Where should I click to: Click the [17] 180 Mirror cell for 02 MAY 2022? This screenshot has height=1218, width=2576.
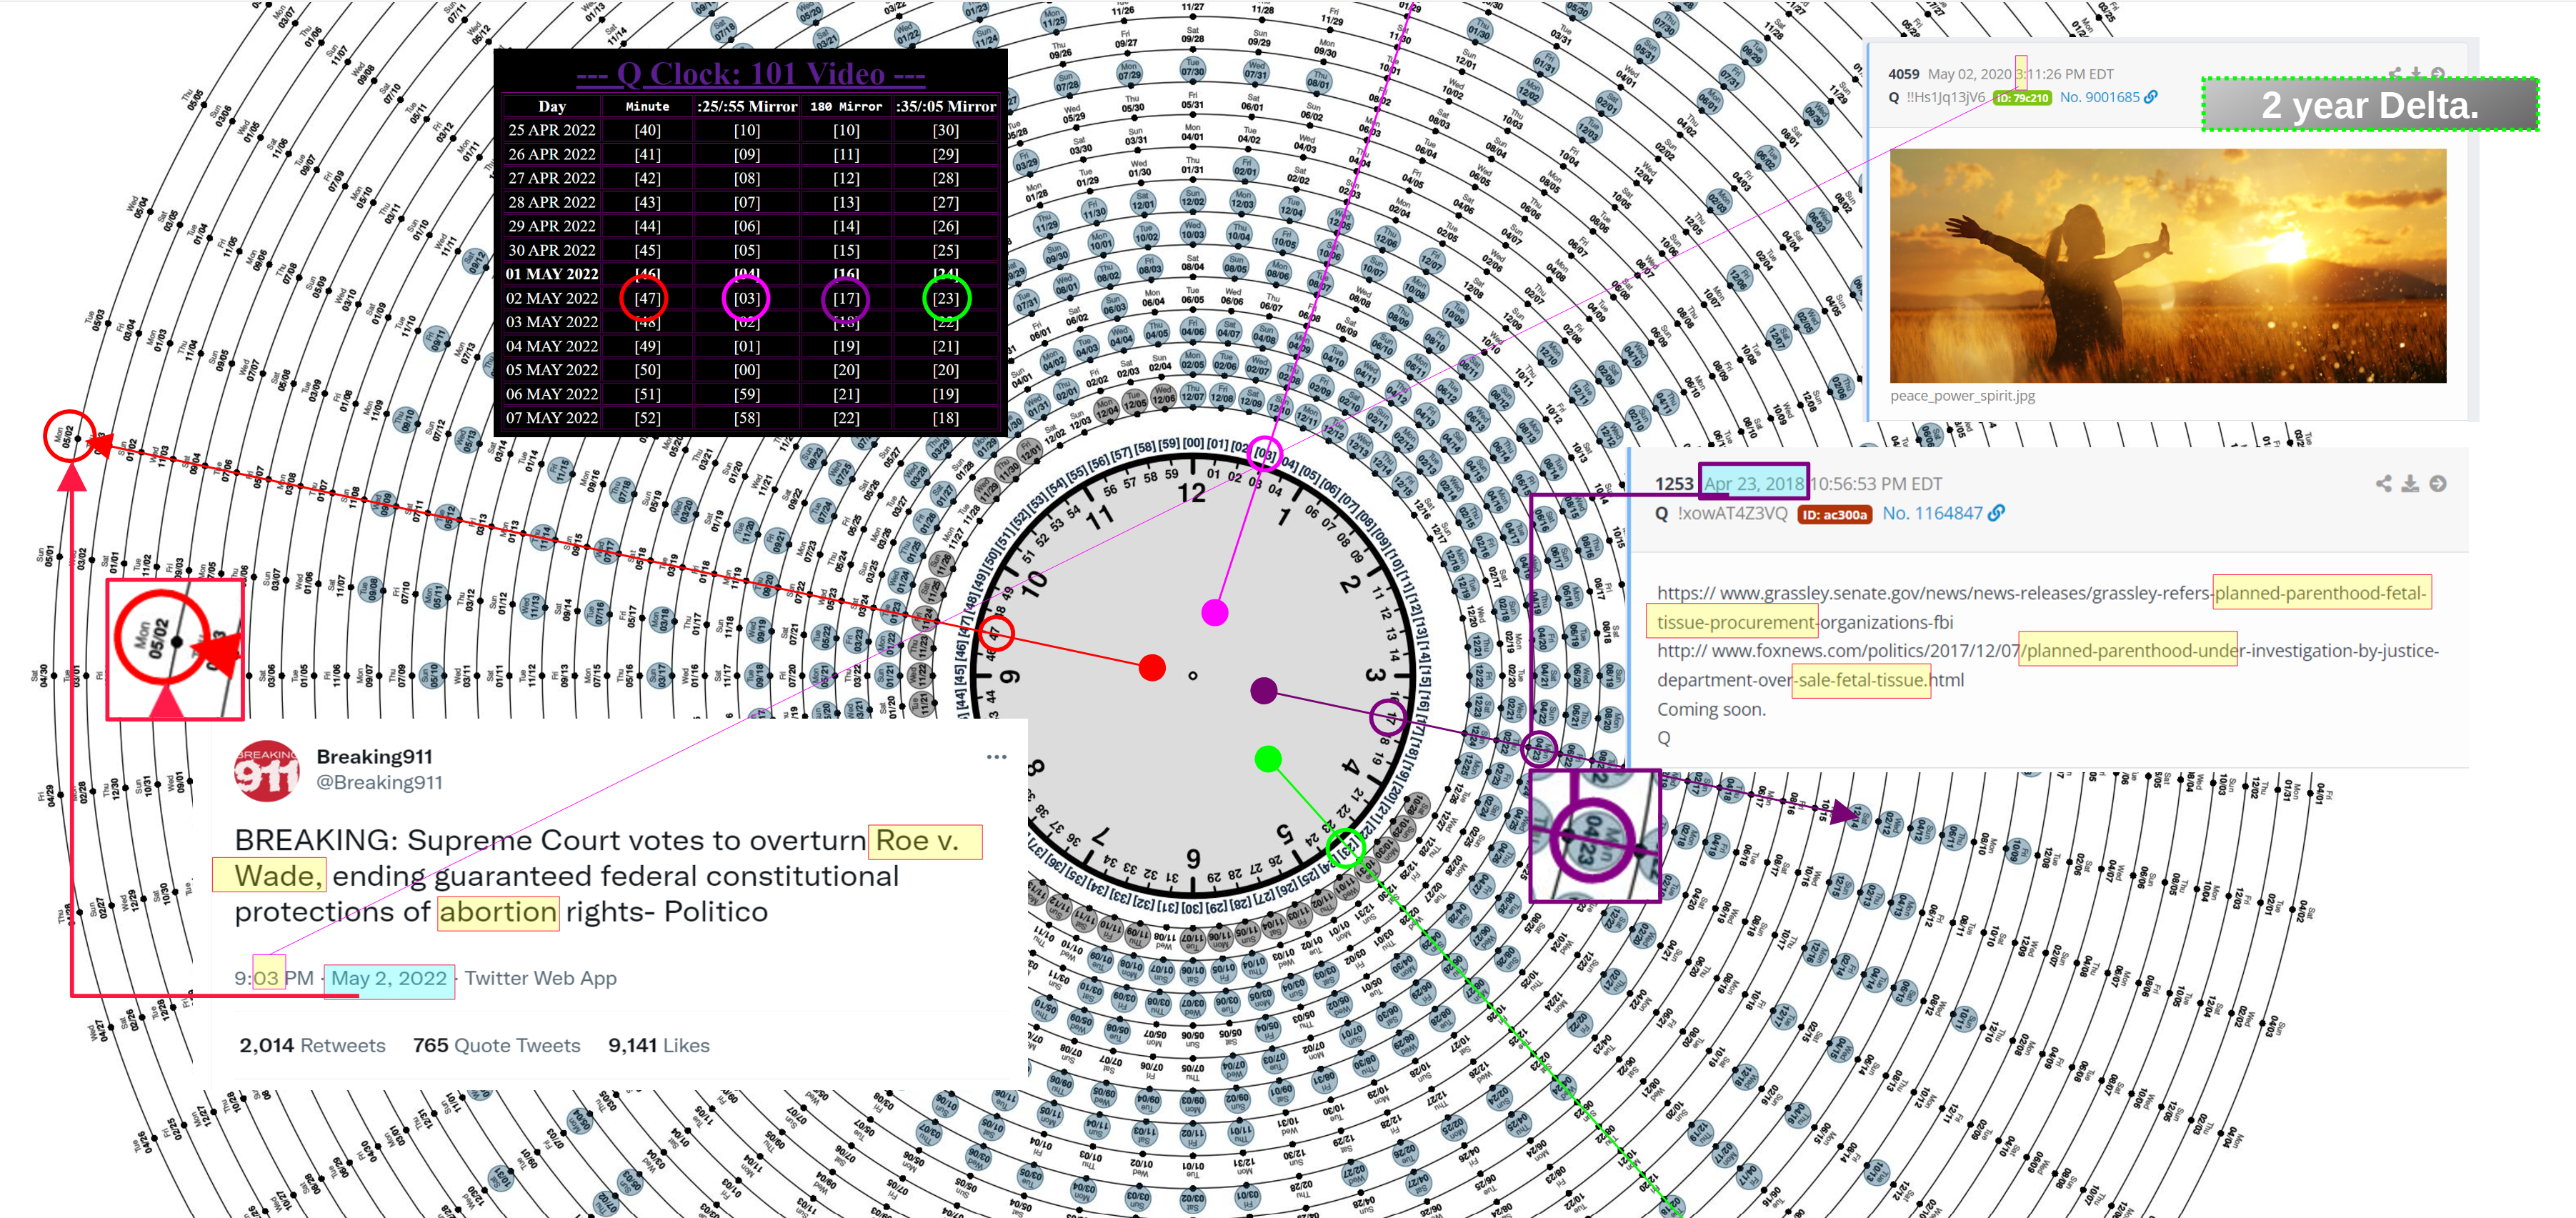pyautogui.click(x=846, y=298)
